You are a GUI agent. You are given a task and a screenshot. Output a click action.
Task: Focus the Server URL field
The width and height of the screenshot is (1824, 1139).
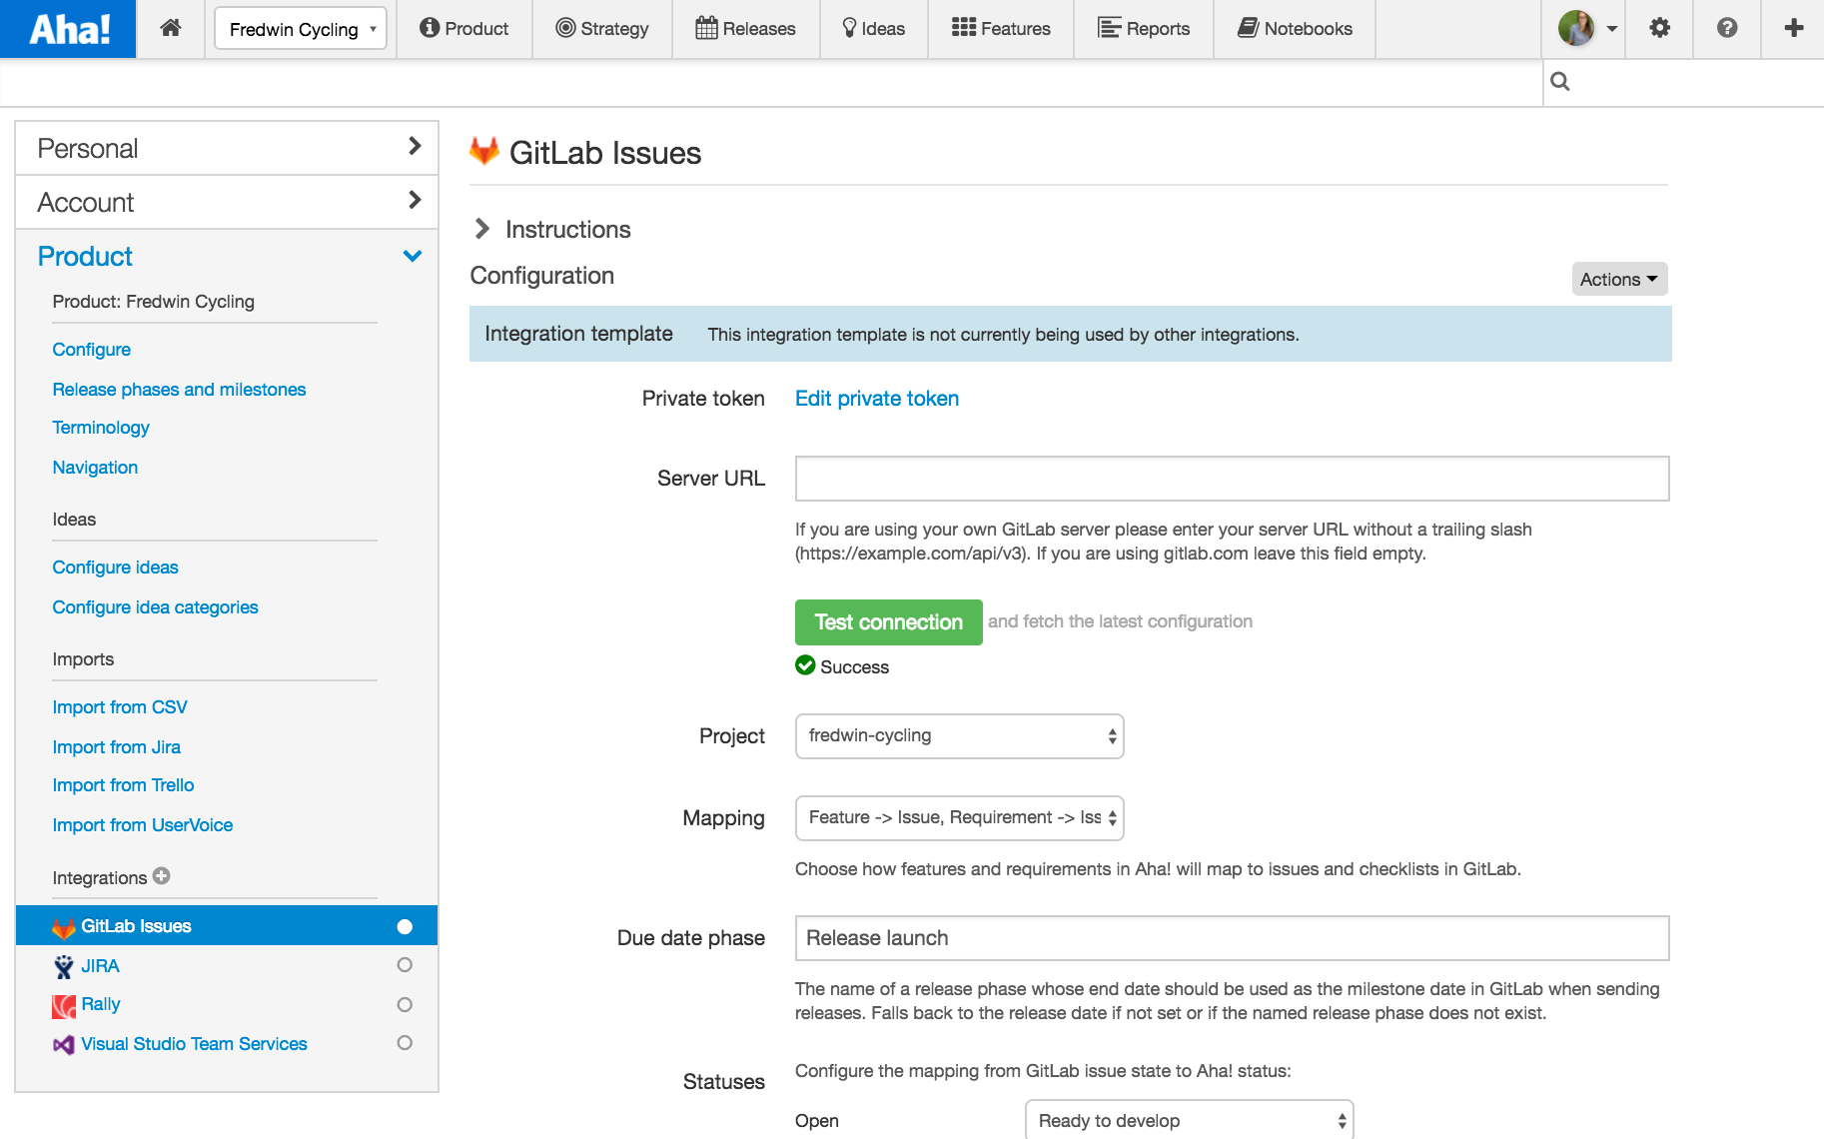tap(1232, 479)
